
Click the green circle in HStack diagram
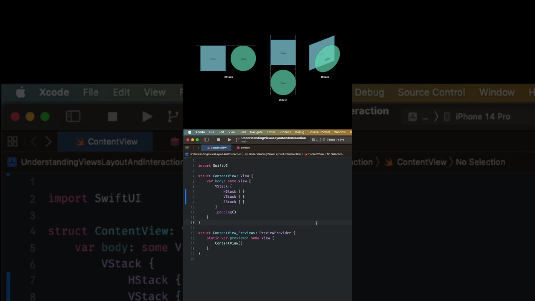[243, 59]
